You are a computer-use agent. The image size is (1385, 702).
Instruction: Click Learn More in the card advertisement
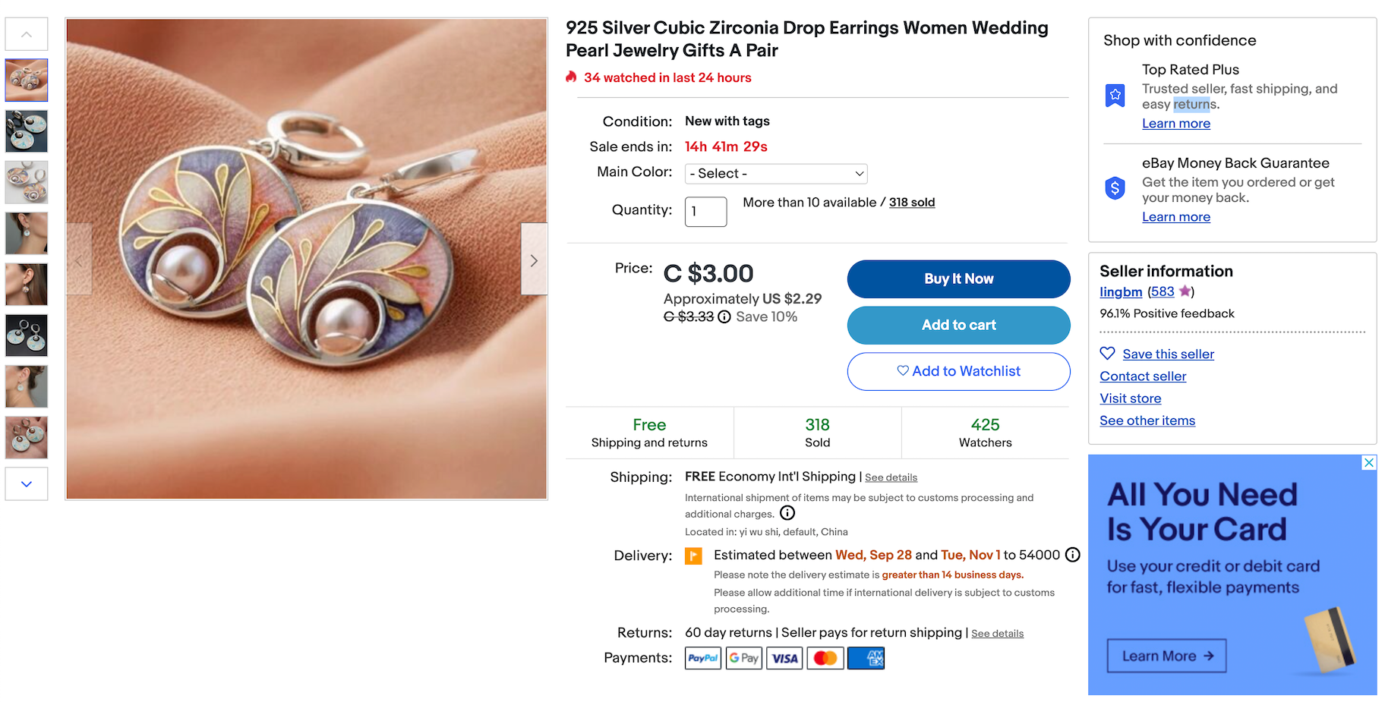click(1166, 656)
